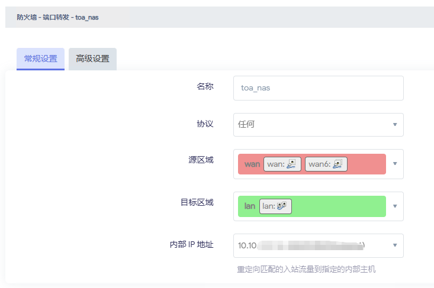Click the lan: text in destination zone badge
The image size is (434, 288).
tap(269, 206)
